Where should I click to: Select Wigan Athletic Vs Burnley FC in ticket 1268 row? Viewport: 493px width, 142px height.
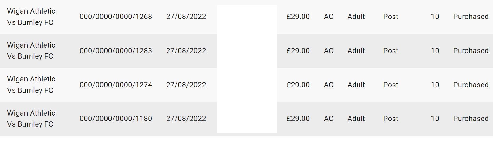(31, 17)
